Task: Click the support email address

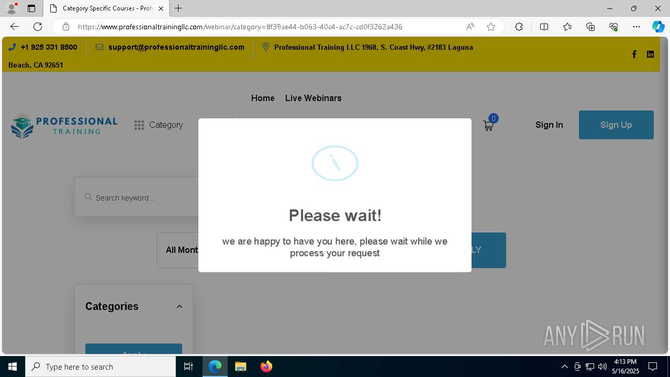Action: point(176,47)
